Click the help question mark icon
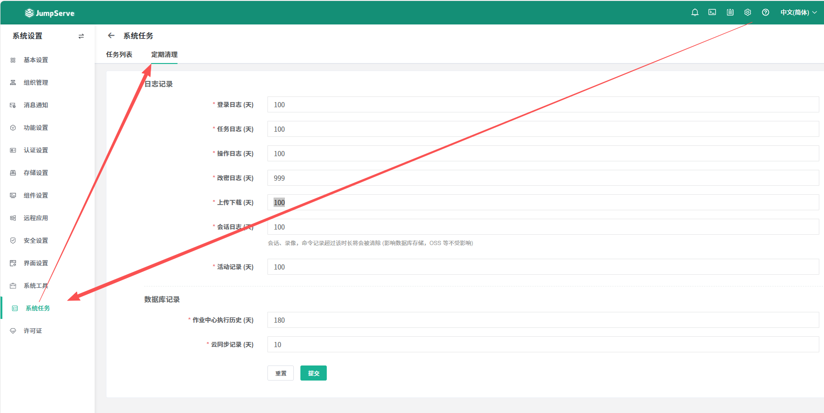Image resolution: width=824 pixels, height=413 pixels. coord(765,13)
